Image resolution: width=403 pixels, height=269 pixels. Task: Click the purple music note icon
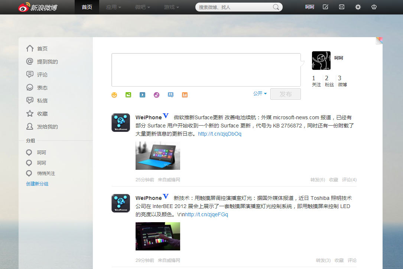[x=156, y=95]
